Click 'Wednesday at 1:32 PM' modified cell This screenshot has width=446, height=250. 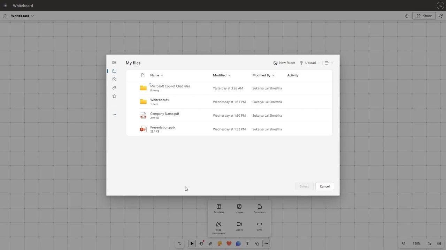click(229, 129)
